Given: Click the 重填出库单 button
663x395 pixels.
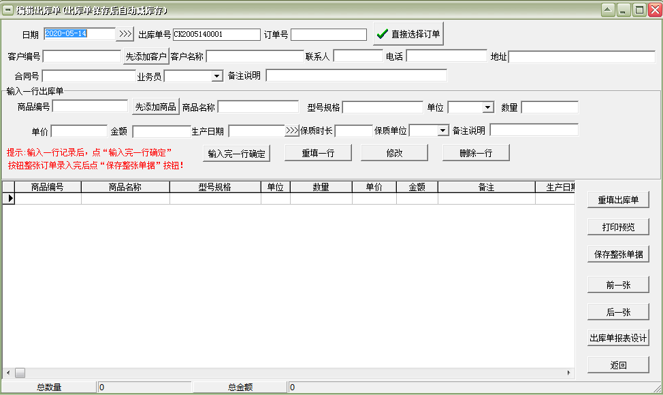Looking at the screenshot, I should pyautogui.click(x=618, y=200).
